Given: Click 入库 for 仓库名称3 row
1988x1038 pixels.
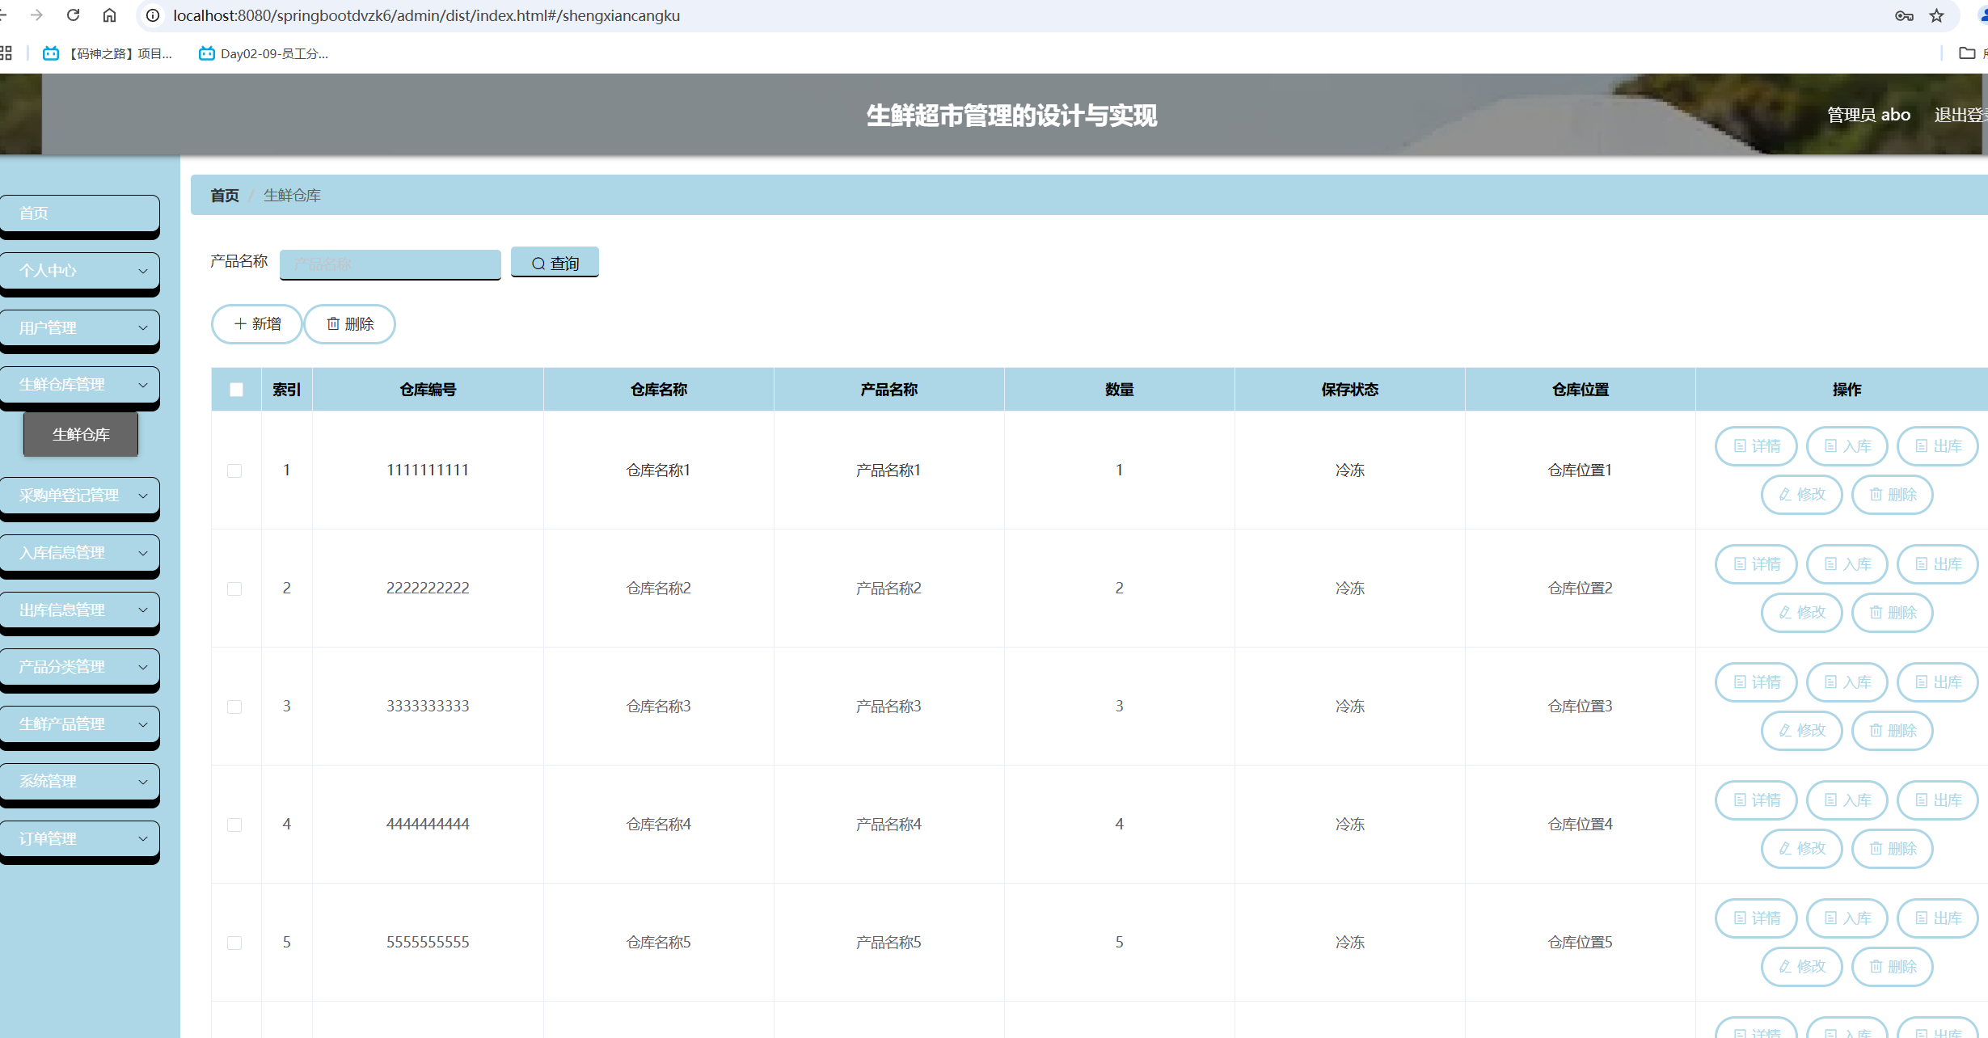Looking at the screenshot, I should coord(1847,682).
